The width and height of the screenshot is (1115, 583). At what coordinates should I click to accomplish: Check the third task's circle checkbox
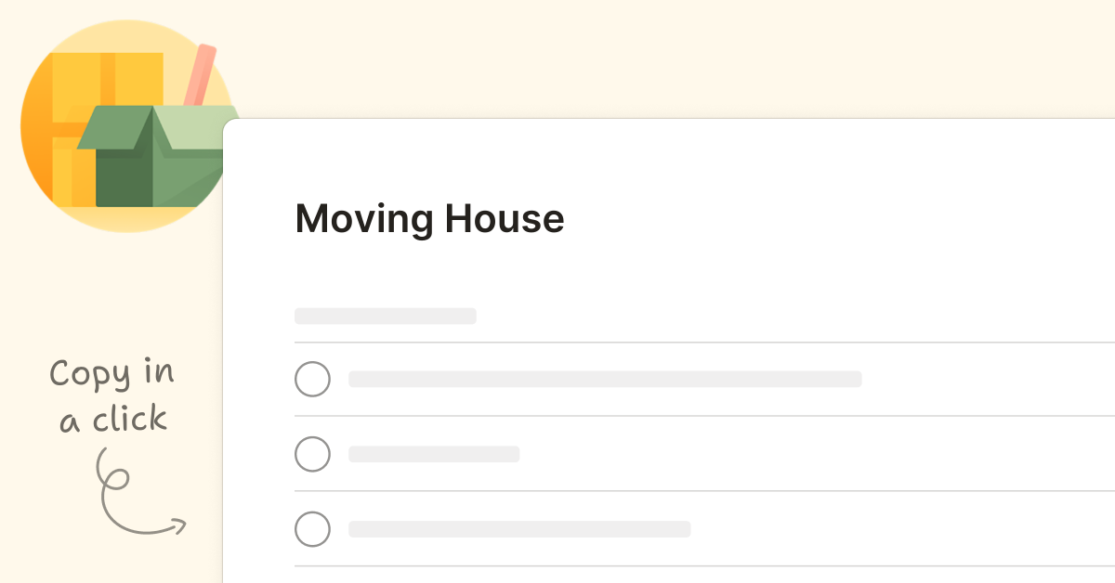click(x=312, y=529)
